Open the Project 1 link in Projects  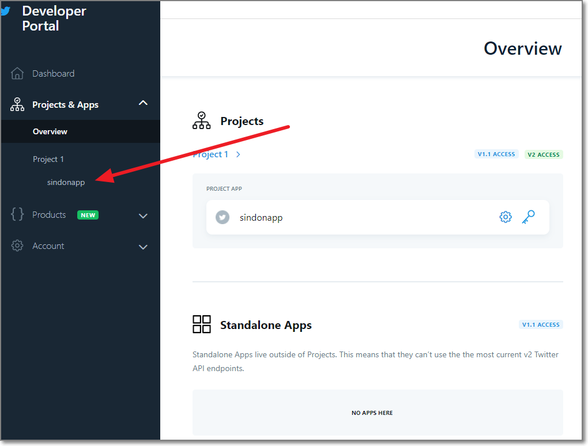210,154
